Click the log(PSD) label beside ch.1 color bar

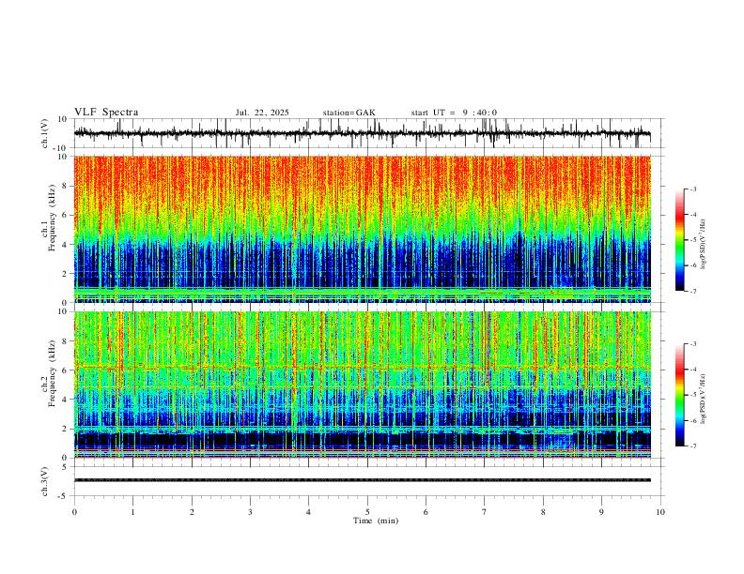click(x=704, y=244)
